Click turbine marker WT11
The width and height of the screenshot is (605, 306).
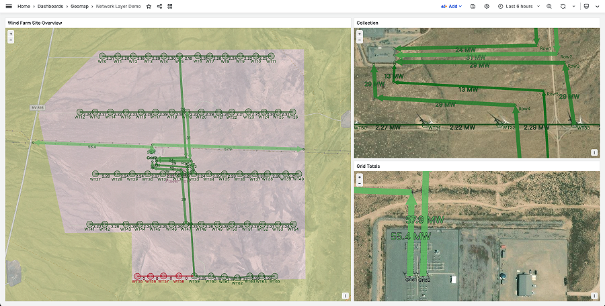[272, 56]
